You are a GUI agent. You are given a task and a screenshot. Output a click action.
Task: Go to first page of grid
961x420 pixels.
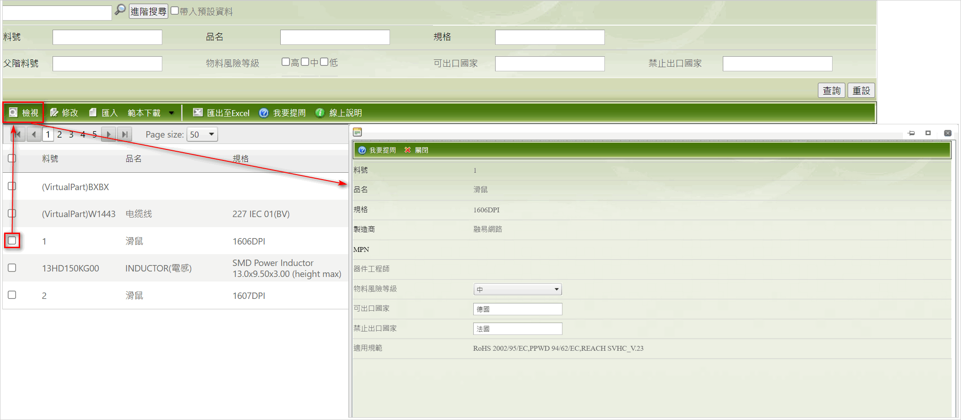click(x=18, y=134)
